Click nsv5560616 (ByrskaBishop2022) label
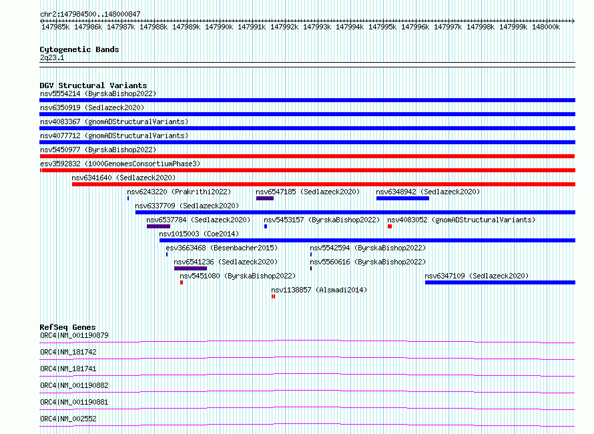Screen dimensions: 594x434 [368, 262]
